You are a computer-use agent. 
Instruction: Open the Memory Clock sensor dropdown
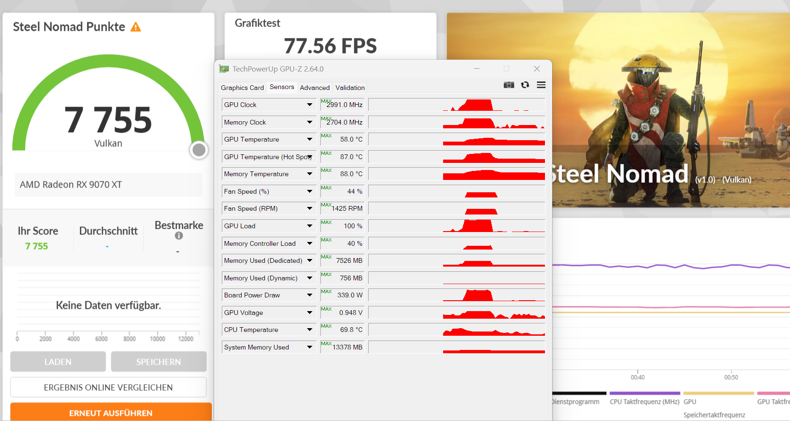[x=309, y=122]
